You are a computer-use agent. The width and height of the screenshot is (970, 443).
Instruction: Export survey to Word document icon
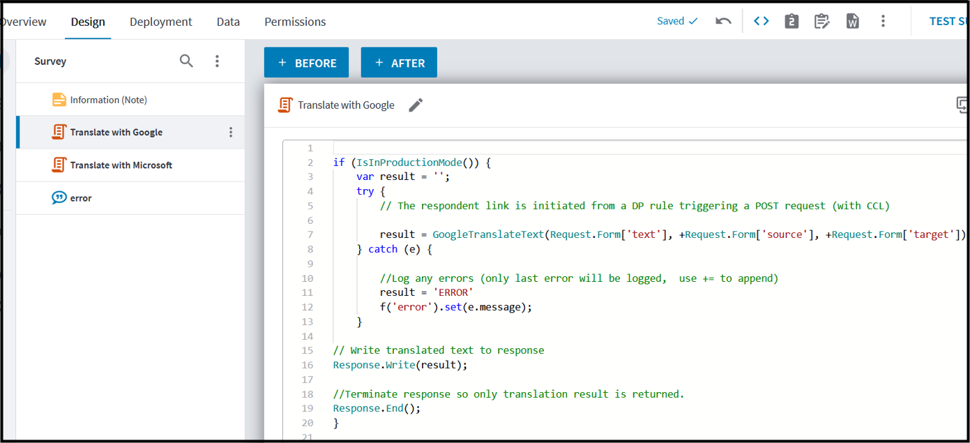[x=852, y=21]
